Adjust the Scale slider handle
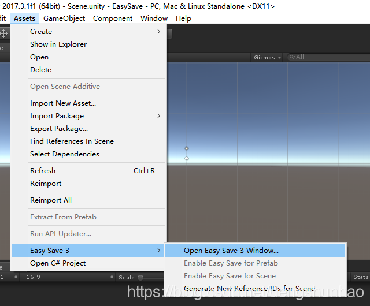 140,278
